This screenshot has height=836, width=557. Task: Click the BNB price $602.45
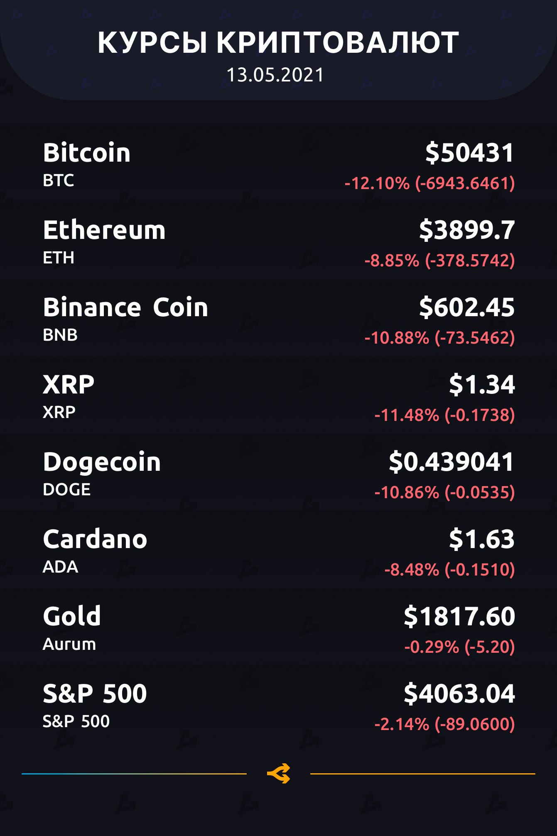[467, 307]
